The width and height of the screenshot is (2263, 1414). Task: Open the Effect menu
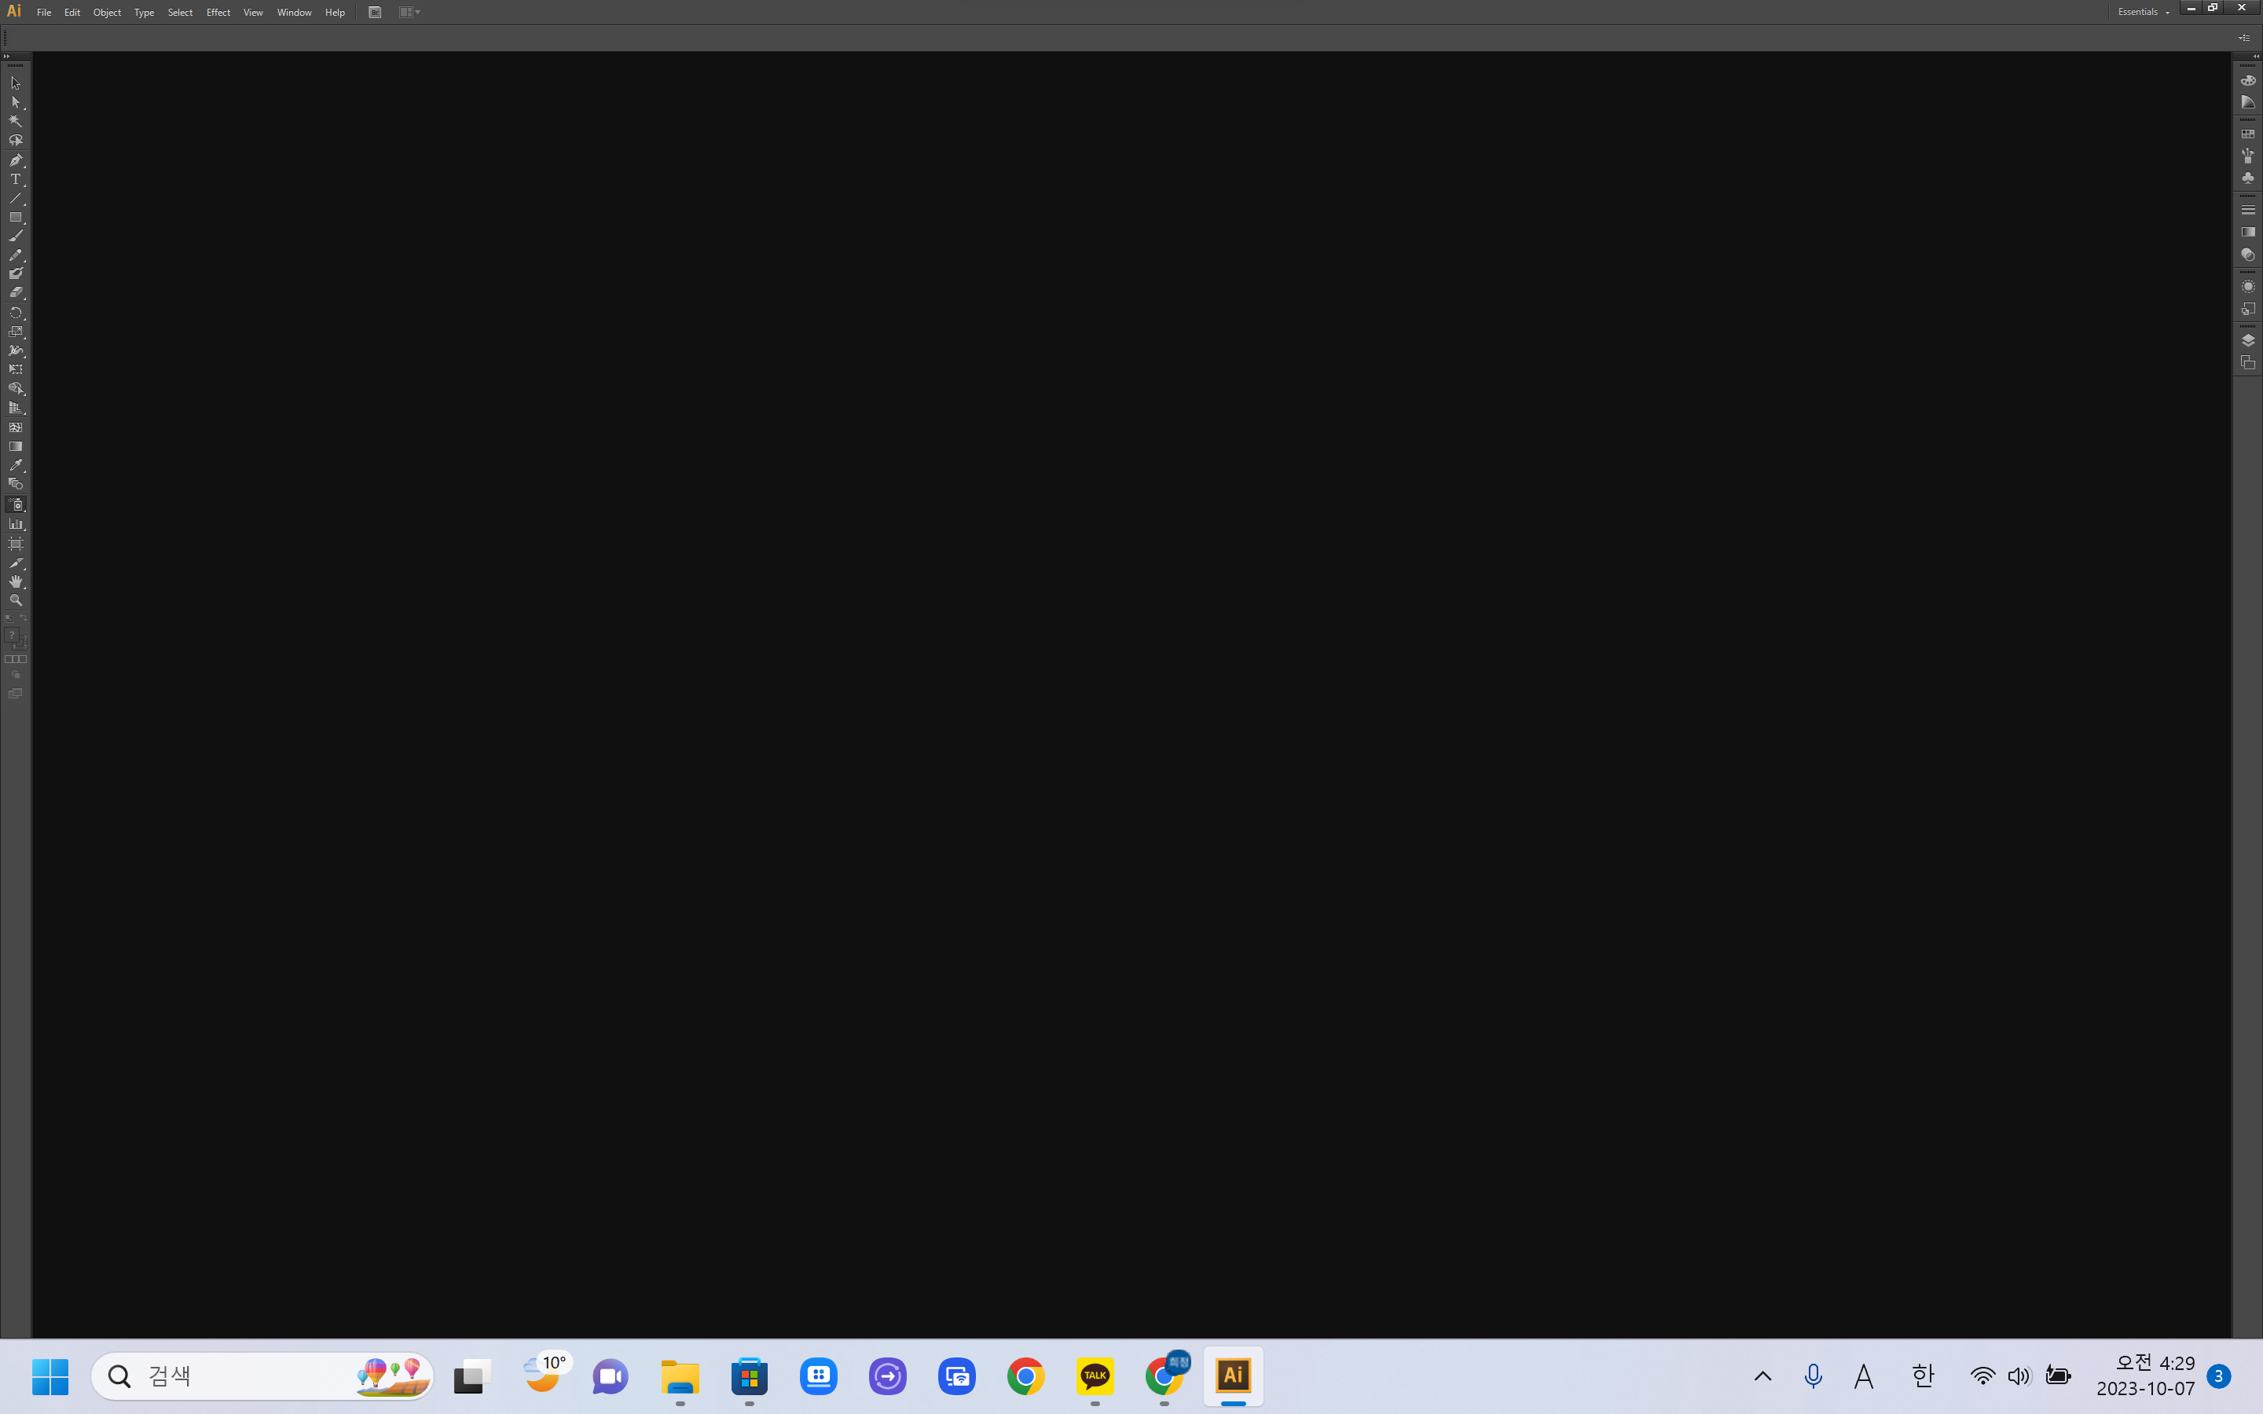point(217,12)
